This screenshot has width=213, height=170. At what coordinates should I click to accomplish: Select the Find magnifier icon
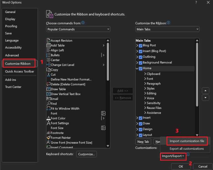click(49, 104)
